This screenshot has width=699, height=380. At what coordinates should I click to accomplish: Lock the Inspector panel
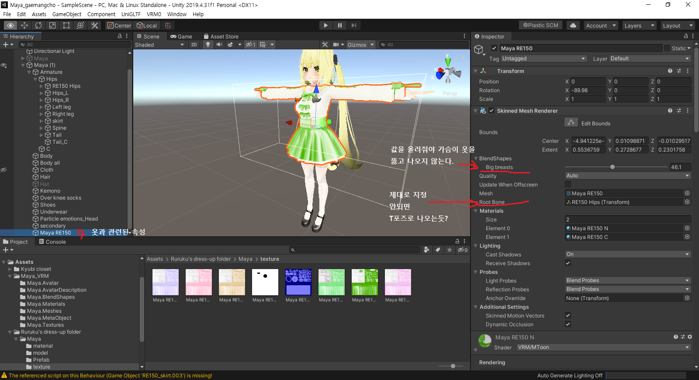(686, 36)
